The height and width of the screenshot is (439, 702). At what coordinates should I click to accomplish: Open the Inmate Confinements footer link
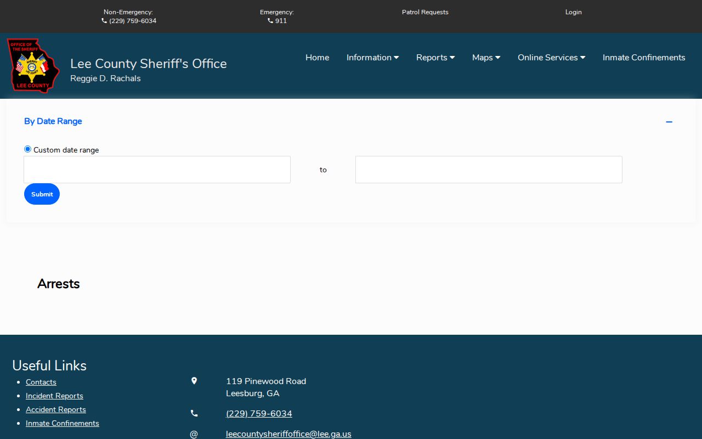[63, 423]
